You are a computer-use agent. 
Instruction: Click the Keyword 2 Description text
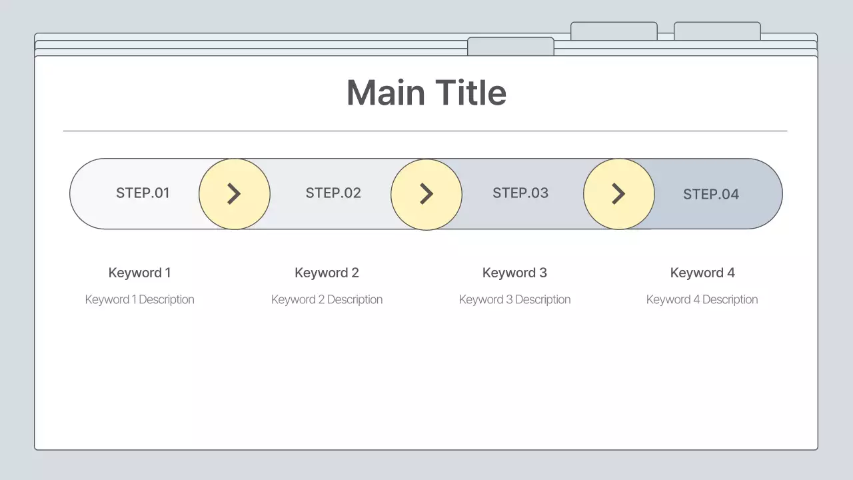pos(327,300)
